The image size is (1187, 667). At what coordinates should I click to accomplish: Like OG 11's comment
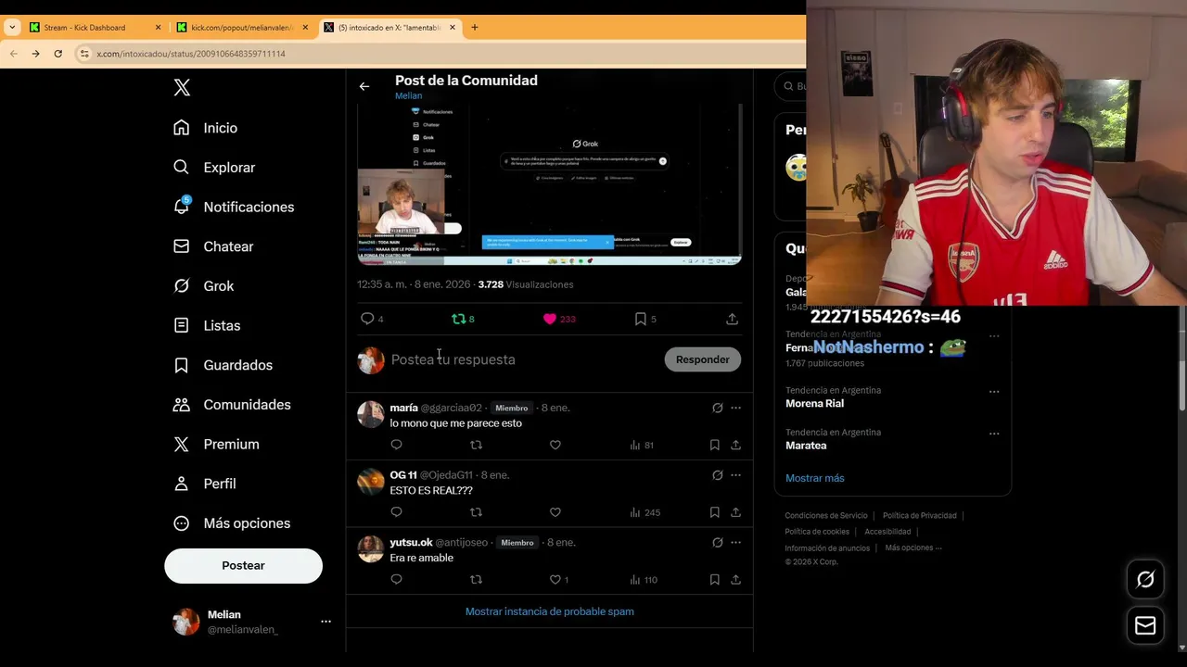pyautogui.click(x=555, y=512)
